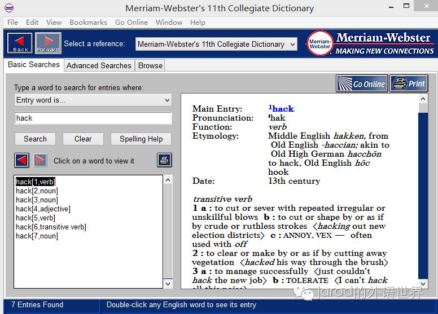Switch to the Advanced Searches tab
Viewport: 438px width, 314px height.
pos(99,65)
